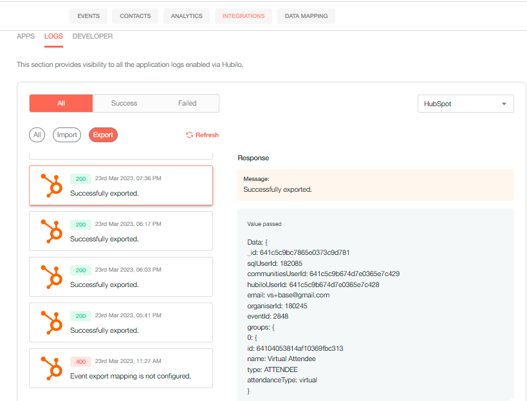The height and width of the screenshot is (401, 527).
Task: Filter logs by Success status
Action: (x=124, y=103)
